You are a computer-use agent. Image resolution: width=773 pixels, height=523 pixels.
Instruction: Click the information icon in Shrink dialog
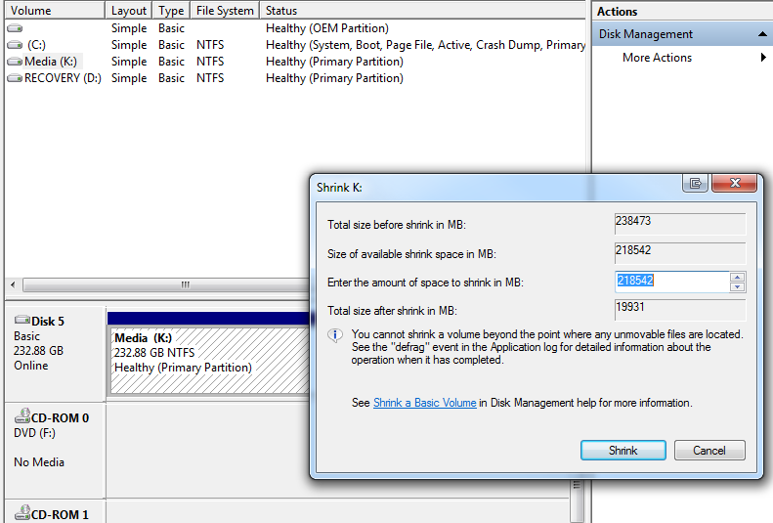[x=334, y=335]
